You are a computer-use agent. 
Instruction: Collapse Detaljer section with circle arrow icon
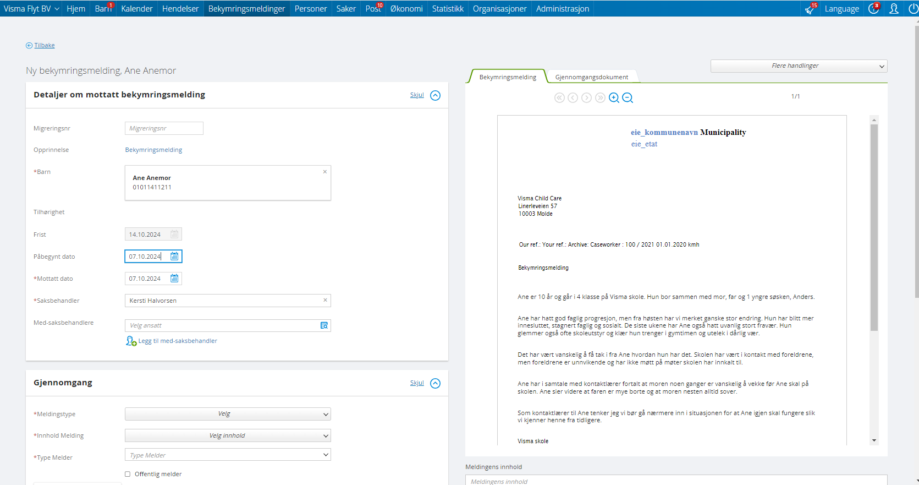tap(435, 95)
